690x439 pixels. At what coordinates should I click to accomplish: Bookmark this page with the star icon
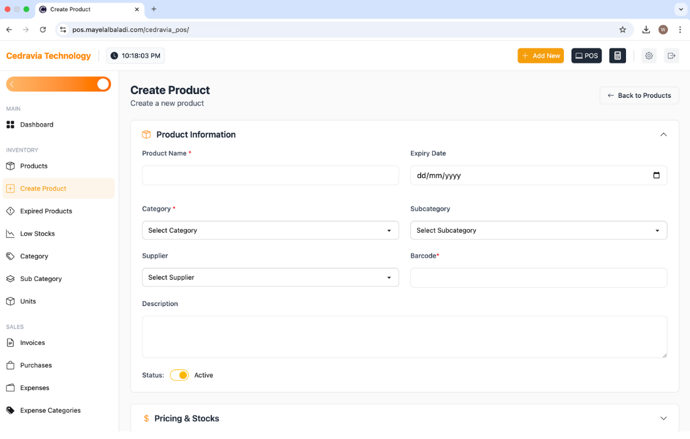coord(622,29)
